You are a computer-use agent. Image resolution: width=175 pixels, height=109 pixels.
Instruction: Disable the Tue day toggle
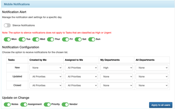pyautogui.click(x=22, y=39)
